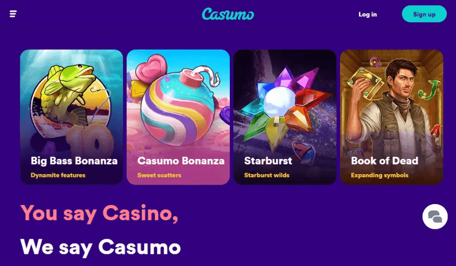The width and height of the screenshot is (456, 266).
Task: Click the Casumo logo
Action: coord(228,14)
